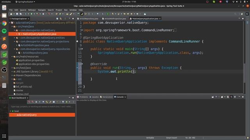The width and height of the screenshot is (250, 140).
Task: Close the NativeQueryApplication.java editor tab
Action: [x=160, y=19]
